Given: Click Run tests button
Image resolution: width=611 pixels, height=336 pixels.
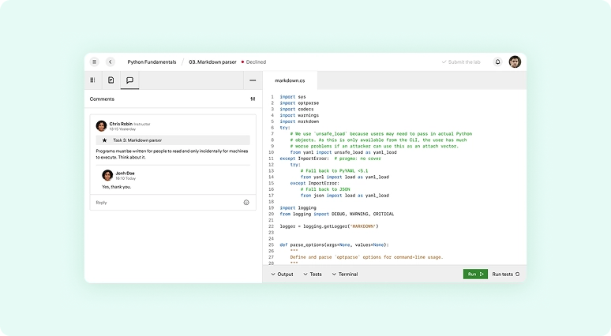Looking at the screenshot, I should (505, 274).
